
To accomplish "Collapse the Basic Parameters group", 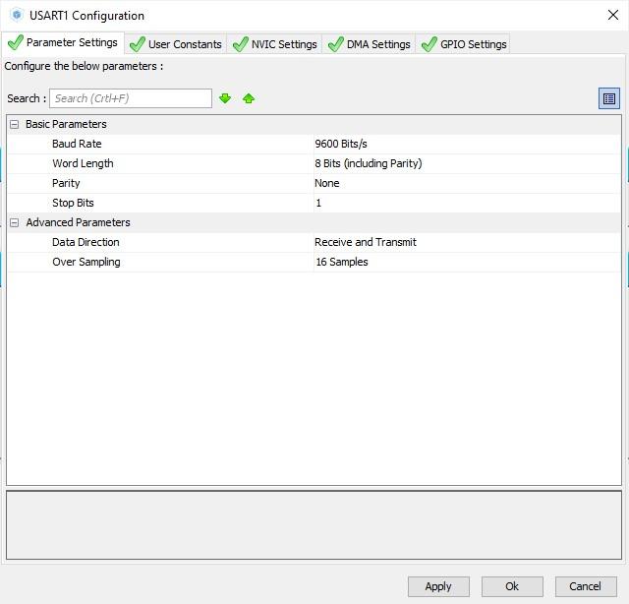I will pos(15,125).
